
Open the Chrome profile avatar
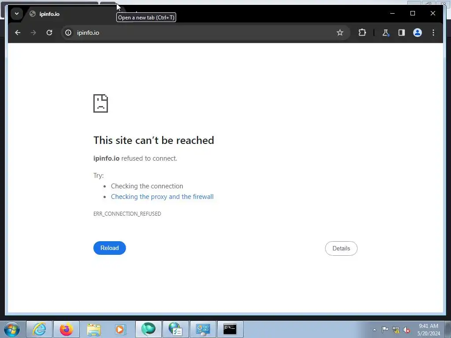[x=418, y=33]
